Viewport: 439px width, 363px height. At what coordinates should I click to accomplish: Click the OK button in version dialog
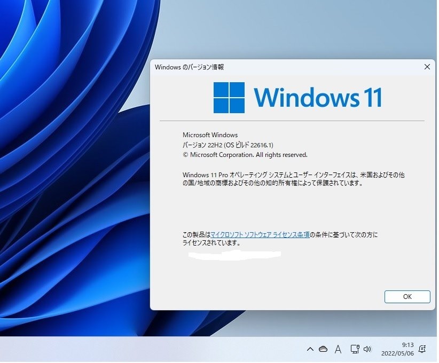407,297
